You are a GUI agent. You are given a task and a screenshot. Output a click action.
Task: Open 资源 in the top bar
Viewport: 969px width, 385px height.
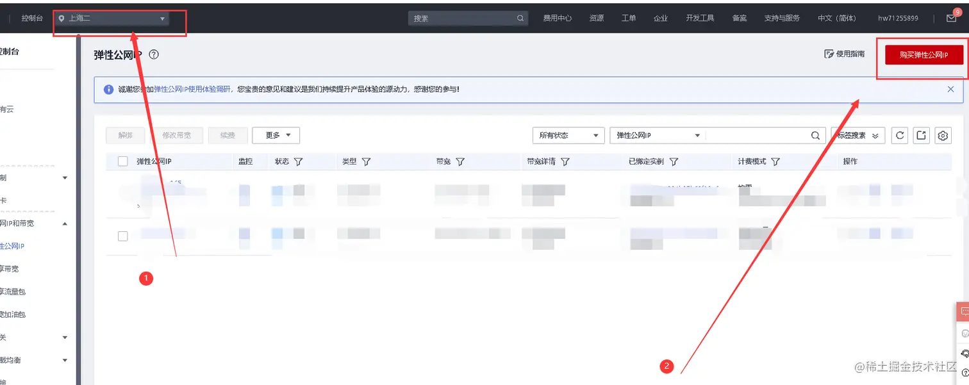click(597, 19)
